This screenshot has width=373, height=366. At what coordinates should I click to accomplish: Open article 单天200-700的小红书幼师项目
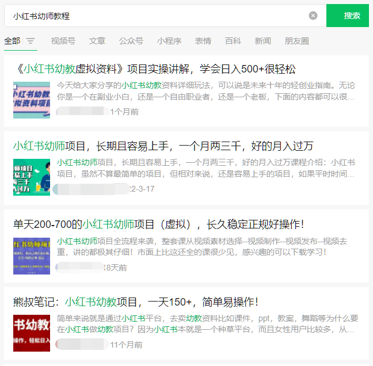point(159,224)
